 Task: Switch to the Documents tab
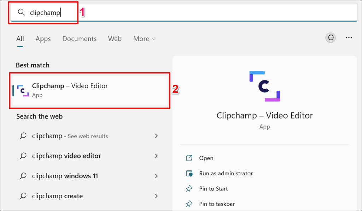tap(80, 39)
